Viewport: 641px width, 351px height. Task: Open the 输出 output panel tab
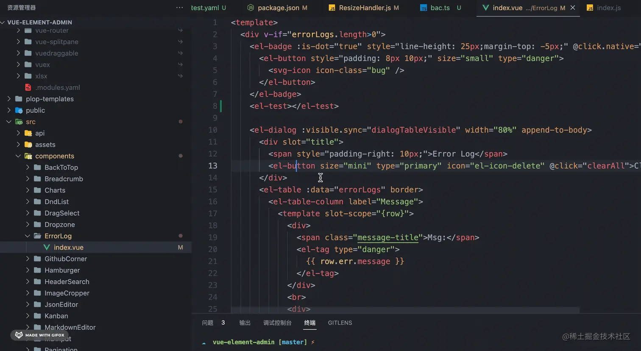[245, 323]
